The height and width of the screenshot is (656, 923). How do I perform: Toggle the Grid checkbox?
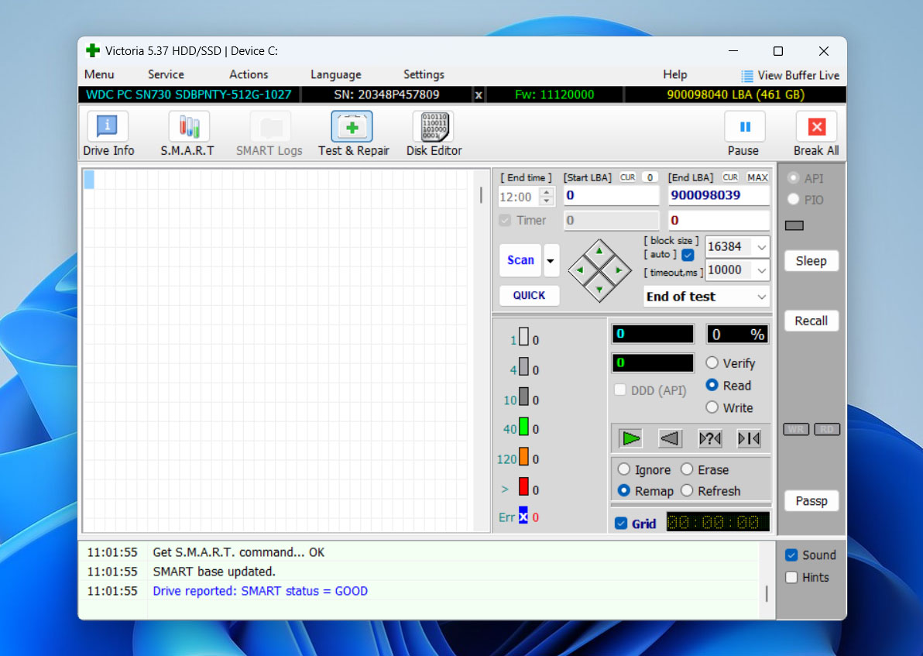pos(621,524)
